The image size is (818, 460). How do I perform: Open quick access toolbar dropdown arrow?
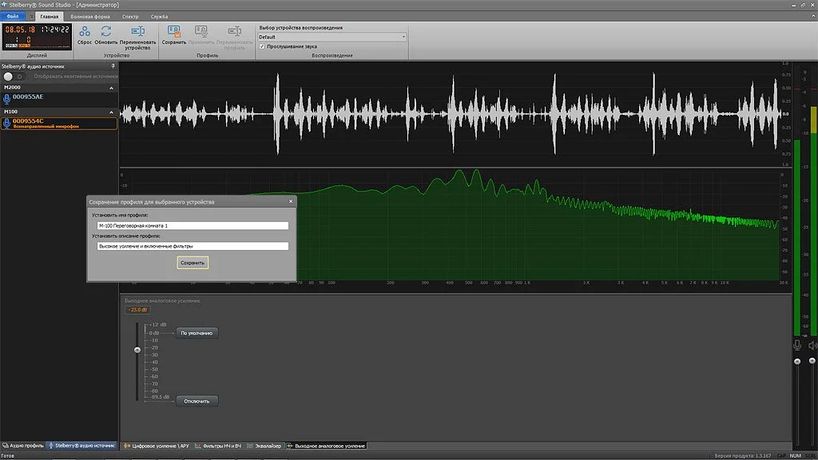pyautogui.click(x=31, y=17)
